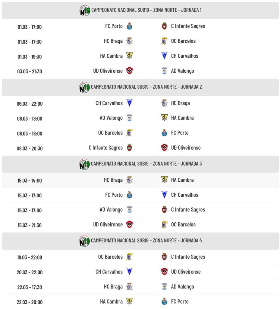Click the 06.03 - 22:00 match time
280x309 pixels.
(x=30, y=104)
